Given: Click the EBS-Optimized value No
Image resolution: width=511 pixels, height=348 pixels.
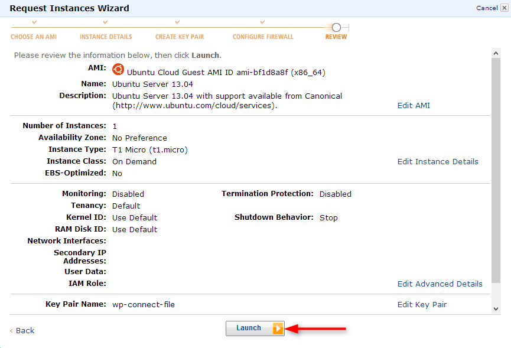Looking at the screenshot, I should [x=117, y=173].
